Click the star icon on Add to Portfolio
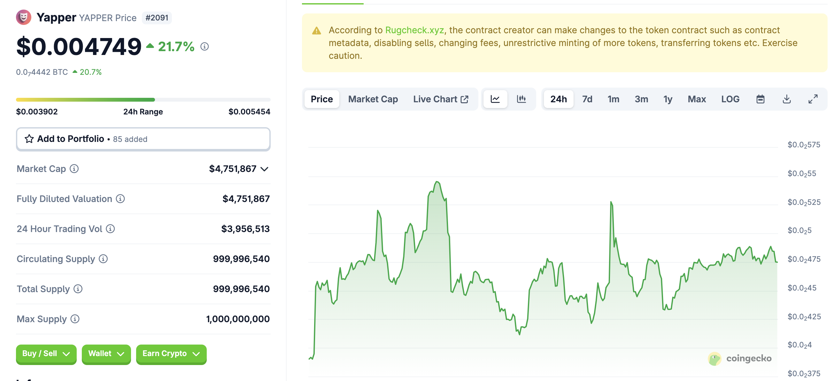 click(29, 139)
